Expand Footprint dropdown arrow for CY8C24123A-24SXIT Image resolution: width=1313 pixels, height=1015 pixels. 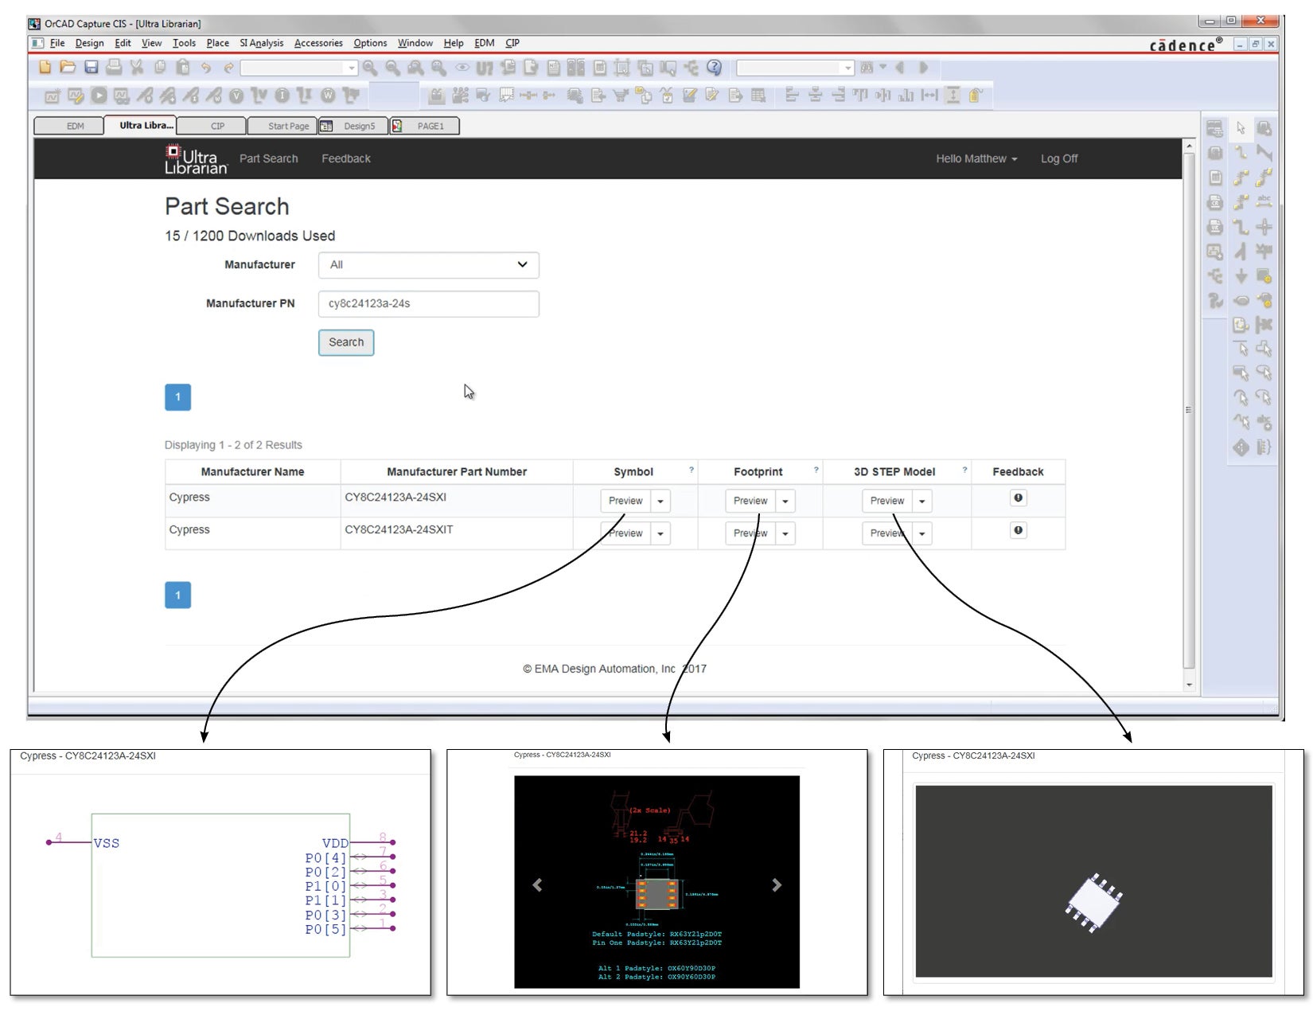785,533
